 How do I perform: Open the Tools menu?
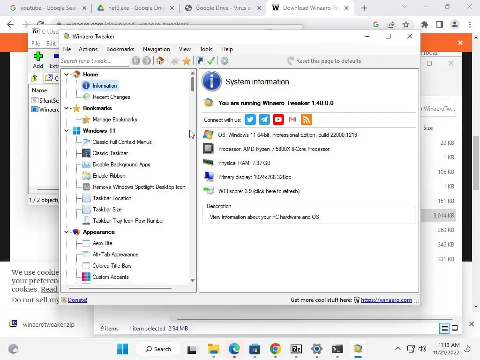coord(206,49)
